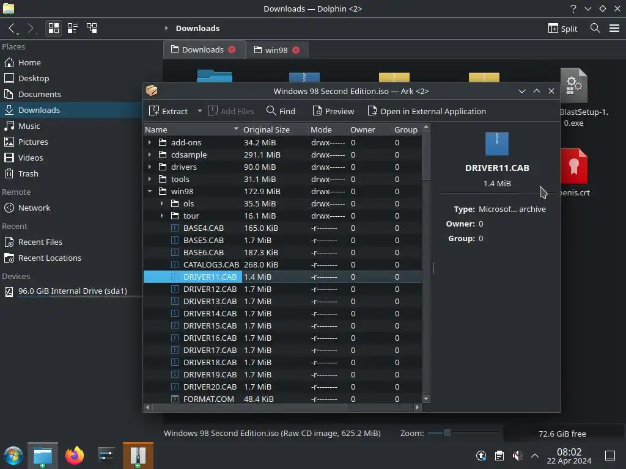Click Extract button in Ark
The width and height of the screenshot is (626, 469).
click(x=168, y=111)
